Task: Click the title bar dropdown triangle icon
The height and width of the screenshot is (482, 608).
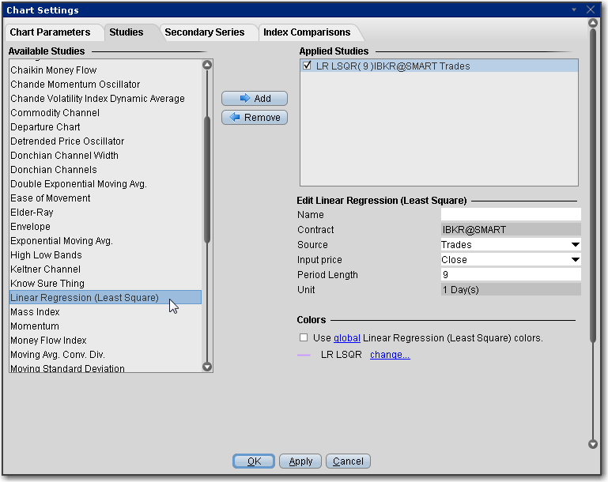Action: [575, 9]
